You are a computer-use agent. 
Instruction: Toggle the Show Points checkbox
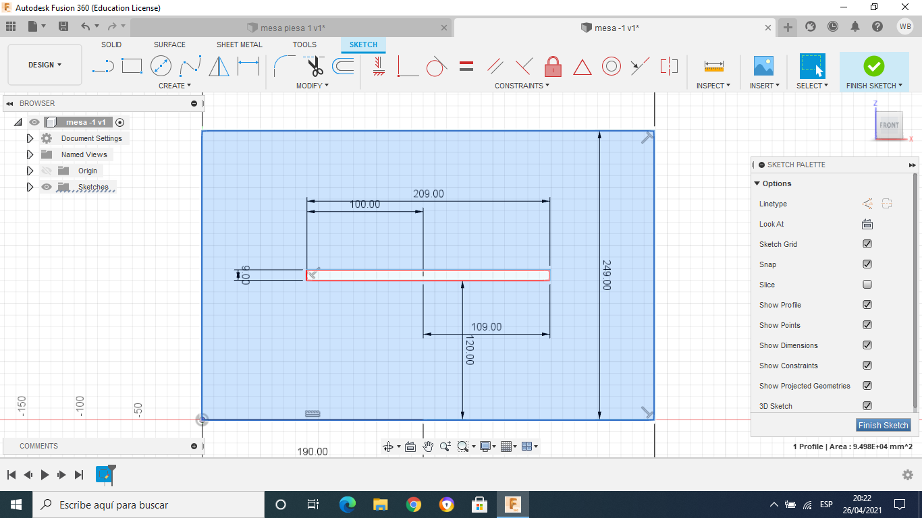[867, 325]
